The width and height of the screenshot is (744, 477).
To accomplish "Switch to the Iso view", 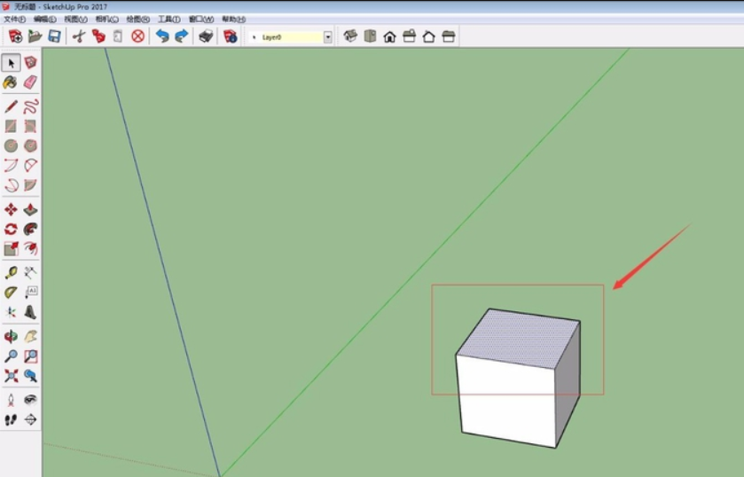I will pyautogui.click(x=350, y=36).
